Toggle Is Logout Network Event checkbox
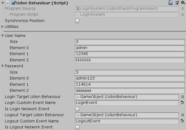 pyautogui.click(x=77, y=127)
